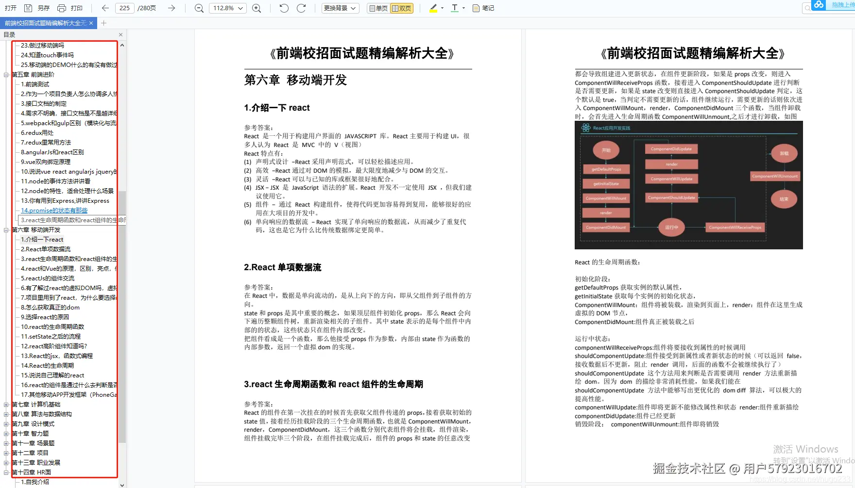Click the print (打印) icon

(x=62, y=8)
